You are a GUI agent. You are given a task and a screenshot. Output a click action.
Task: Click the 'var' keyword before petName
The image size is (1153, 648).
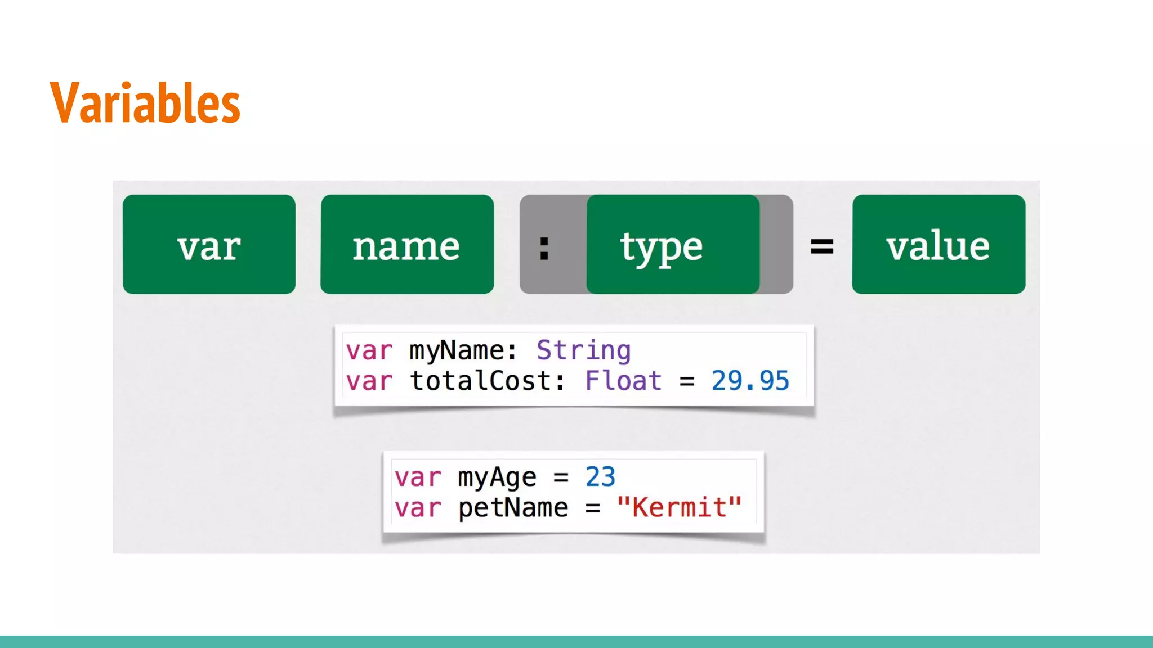click(418, 508)
